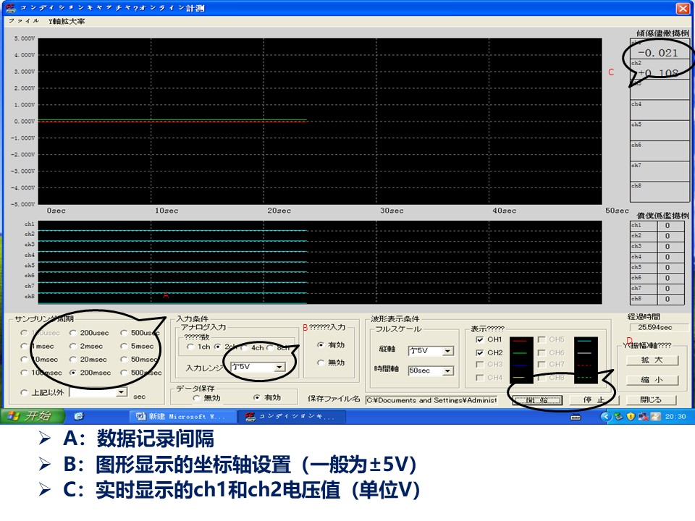Open the custom interval sec dropdown
This screenshot has width=695, height=521.
[121, 392]
